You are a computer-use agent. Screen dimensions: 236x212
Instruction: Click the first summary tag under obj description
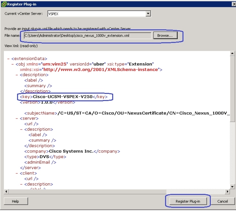[x=38, y=86]
